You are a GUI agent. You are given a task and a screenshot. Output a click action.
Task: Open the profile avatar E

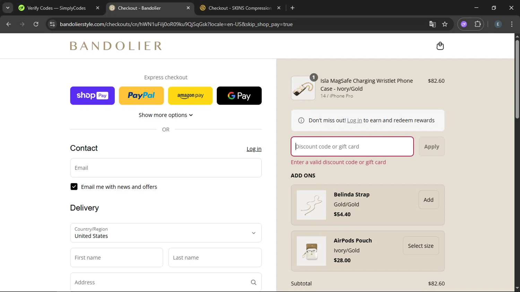[498, 24]
